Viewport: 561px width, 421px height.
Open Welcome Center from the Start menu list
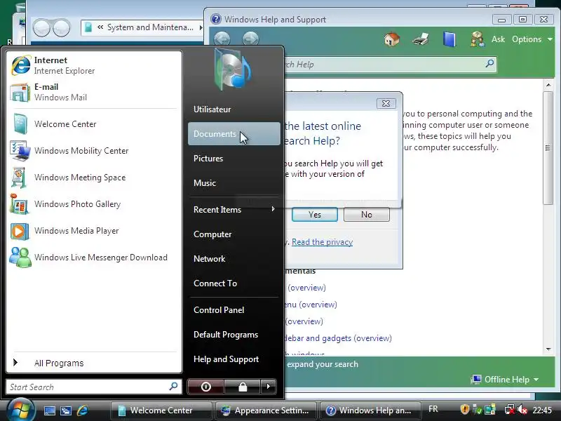click(95, 124)
